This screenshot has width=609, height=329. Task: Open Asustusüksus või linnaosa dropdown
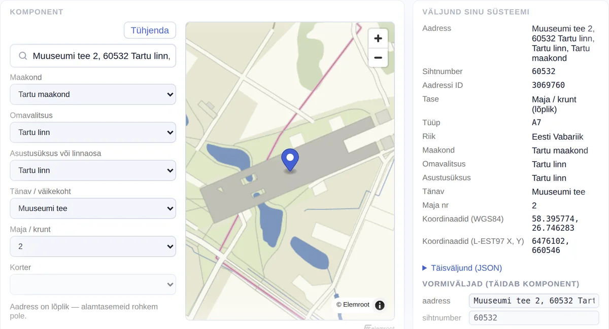click(x=93, y=170)
